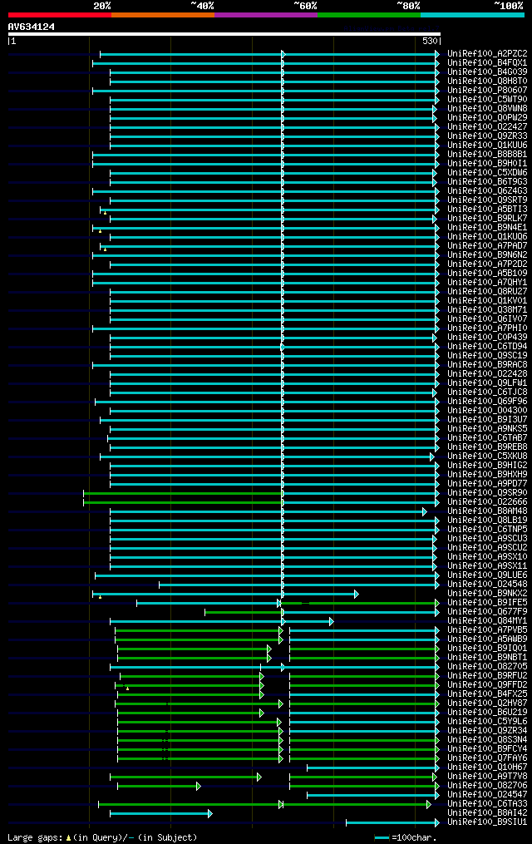The image size is (532, 844).
Task: Open hit UniRef100_C5XKU8
Action: [487, 457]
